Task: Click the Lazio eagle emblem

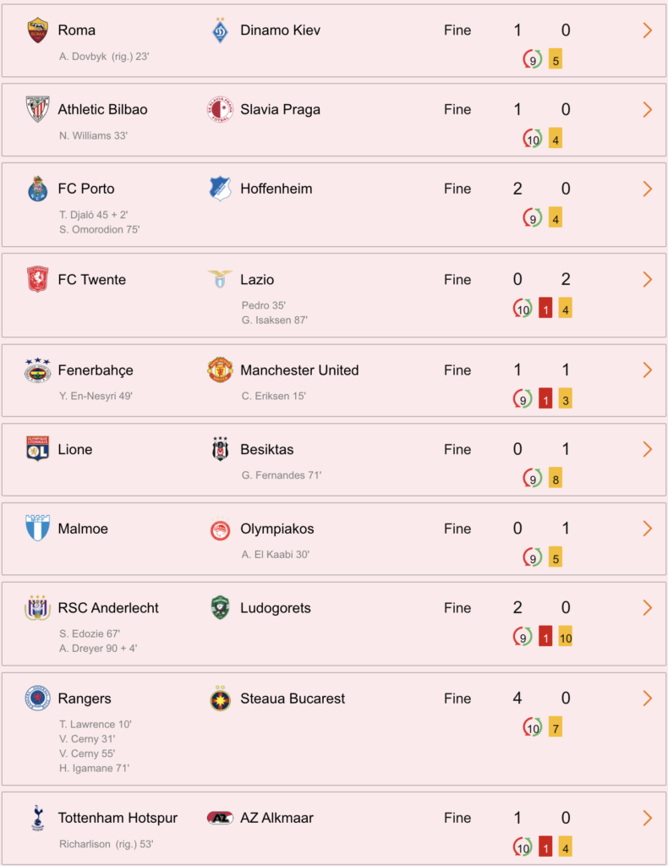Action: 221,279
